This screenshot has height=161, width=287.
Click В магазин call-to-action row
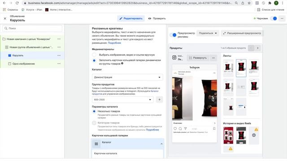pyautogui.click(x=195, y=123)
